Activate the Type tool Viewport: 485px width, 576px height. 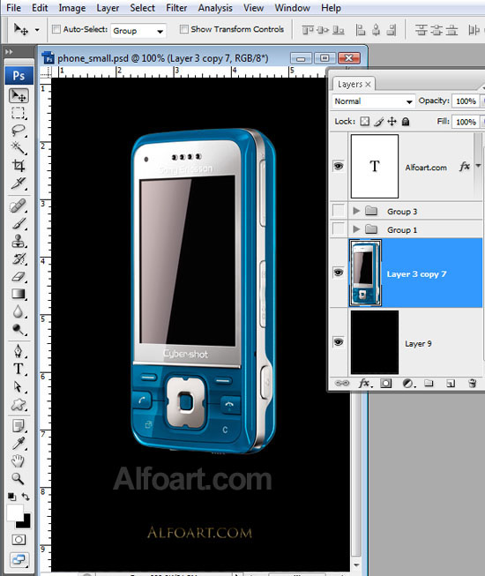tap(19, 369)
